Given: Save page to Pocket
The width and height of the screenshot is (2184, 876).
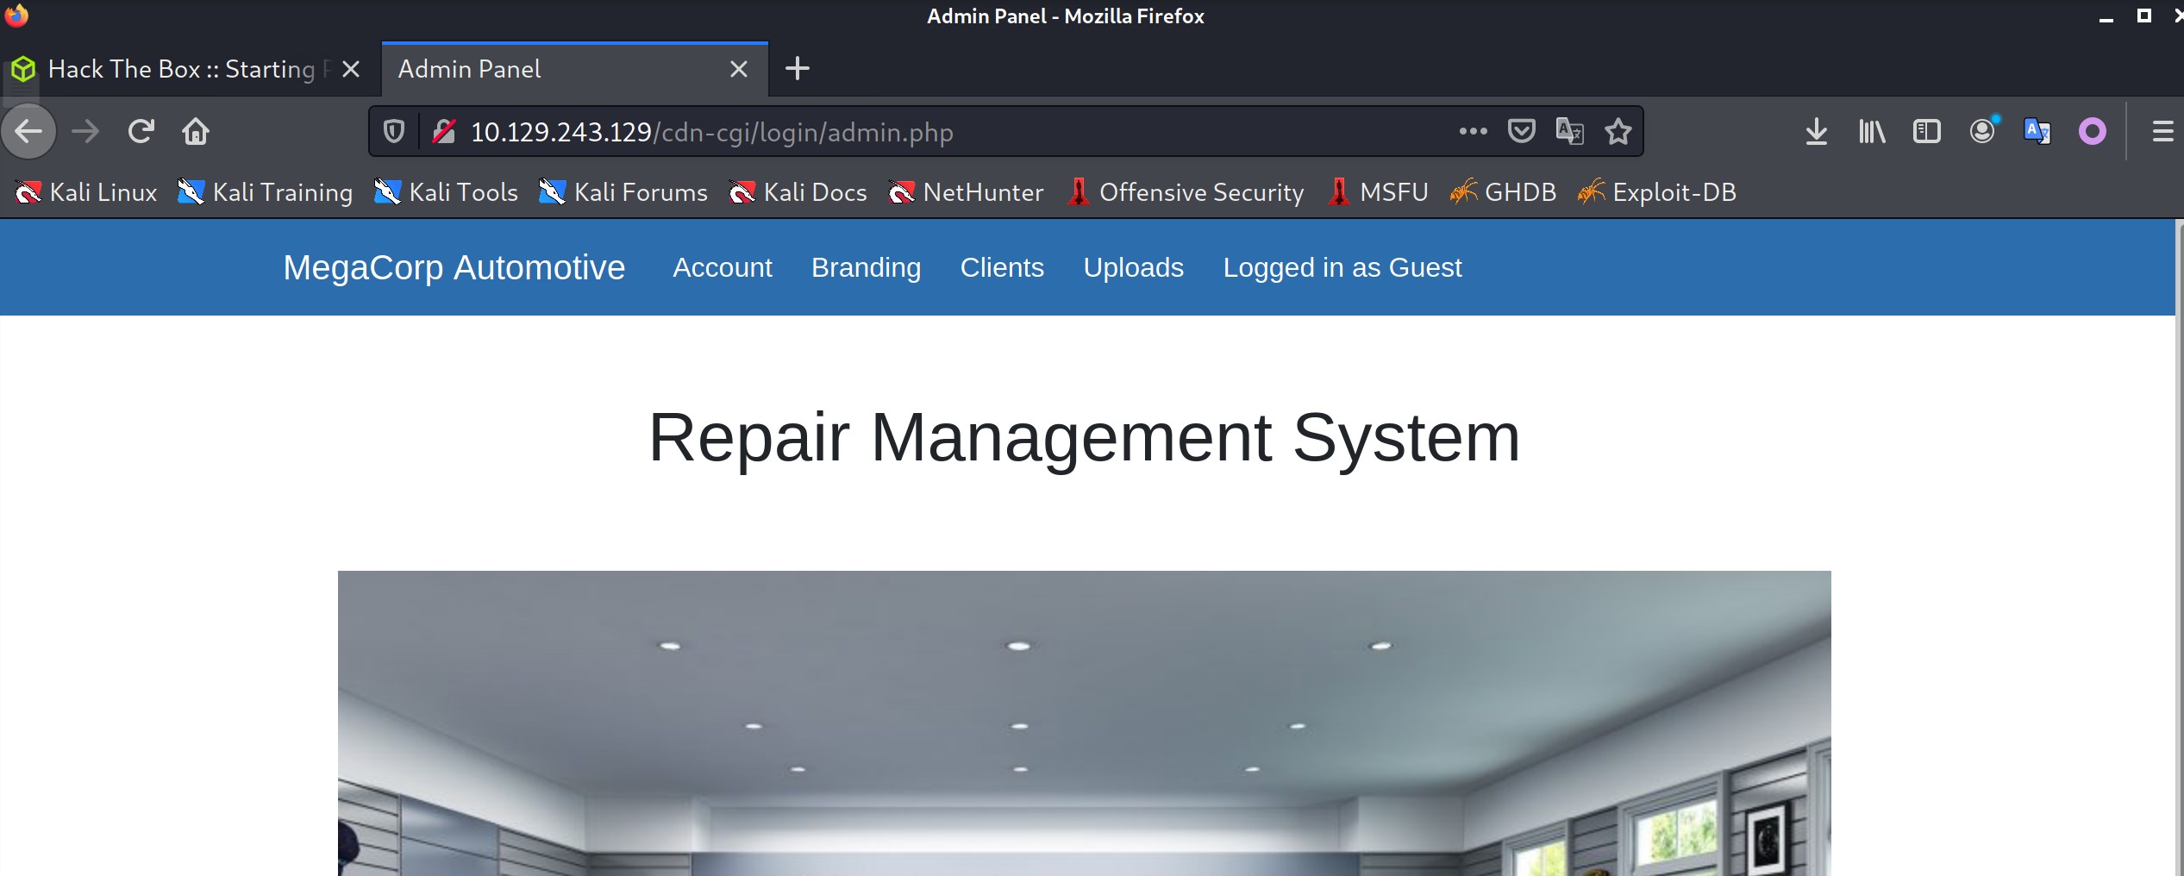Looking at the screenshot, I should click(1521, 132).
